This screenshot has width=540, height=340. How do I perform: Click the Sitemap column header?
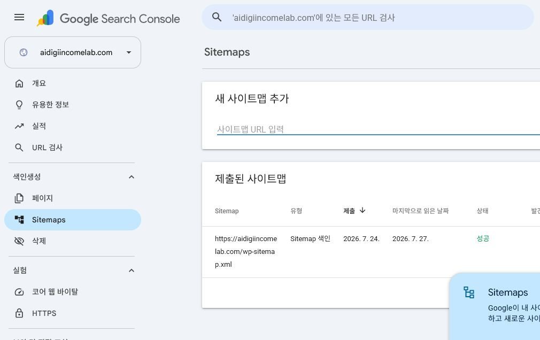(227, 211)
